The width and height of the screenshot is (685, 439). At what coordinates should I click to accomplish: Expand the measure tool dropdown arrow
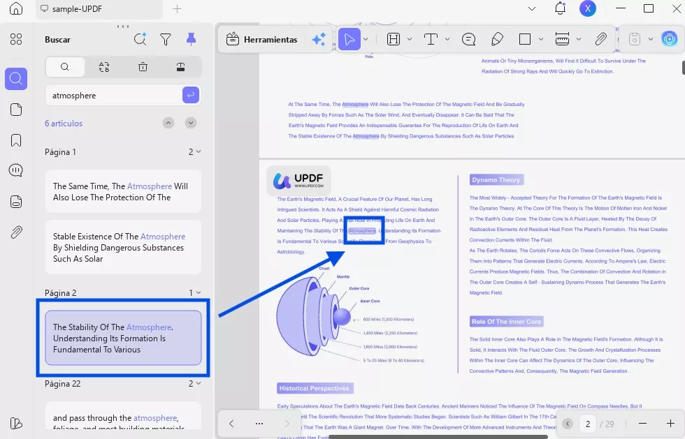coord(579,39)
